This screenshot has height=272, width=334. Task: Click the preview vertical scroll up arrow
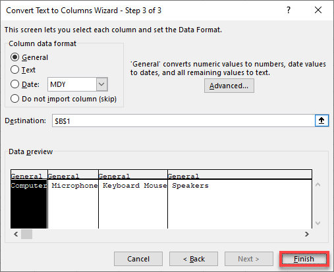pos(318,184)
